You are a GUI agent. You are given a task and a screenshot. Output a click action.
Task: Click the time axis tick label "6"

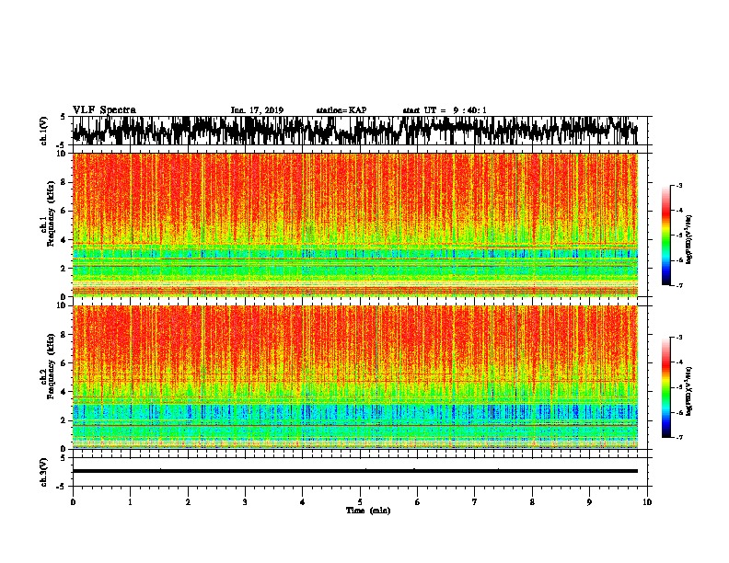(x=418, y=502)
